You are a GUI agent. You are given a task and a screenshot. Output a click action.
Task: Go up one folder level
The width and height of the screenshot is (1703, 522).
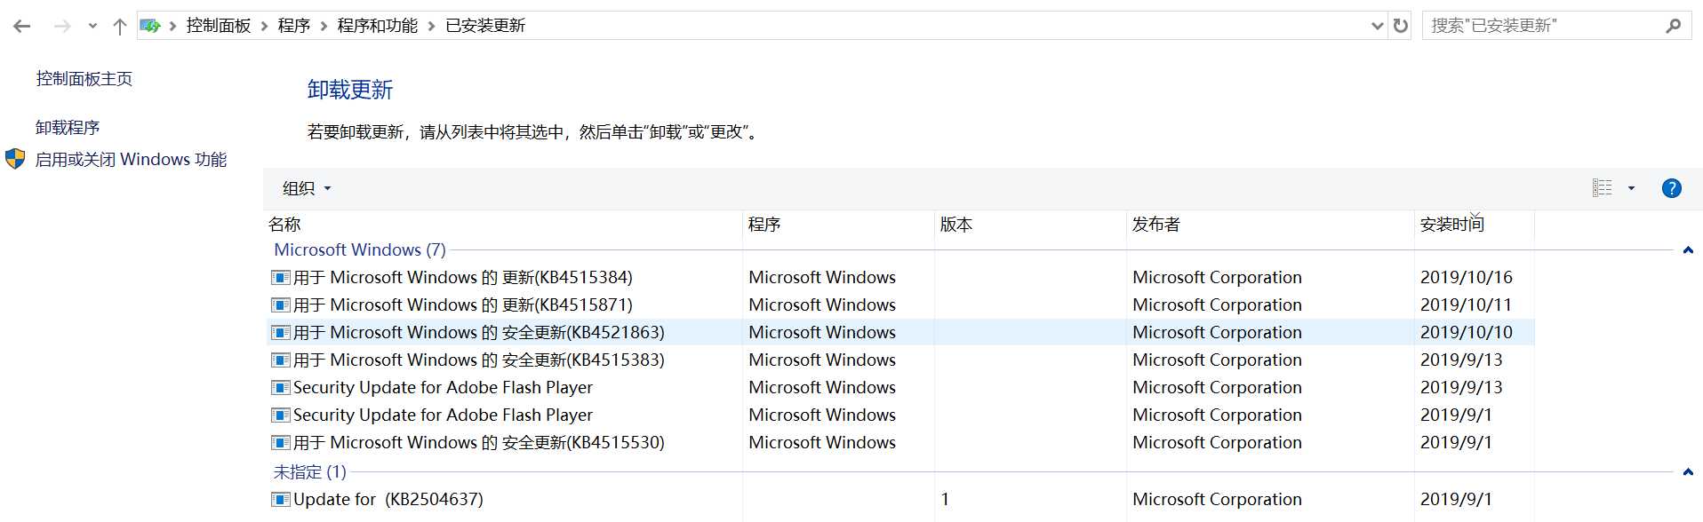point(120,27)
